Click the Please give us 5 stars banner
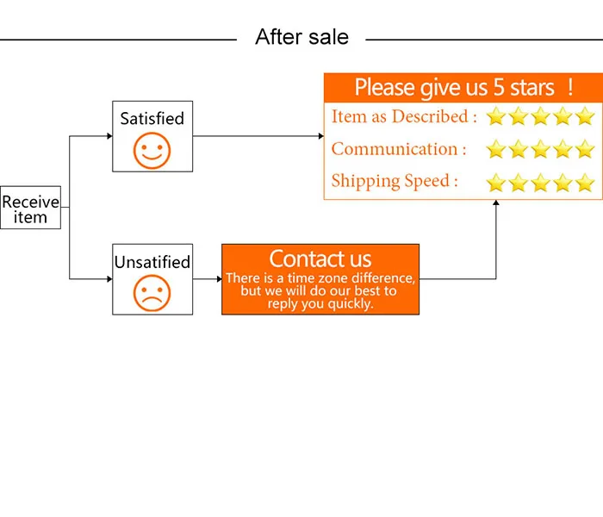 (x=463, y=87)
